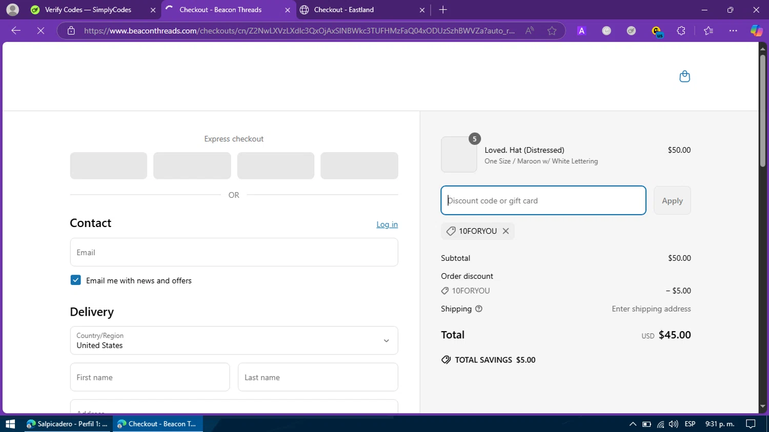The width and height of the screenshot is (769, 432).
Task: Switch ESP keyboard language indicator
Action: [690, 424]
